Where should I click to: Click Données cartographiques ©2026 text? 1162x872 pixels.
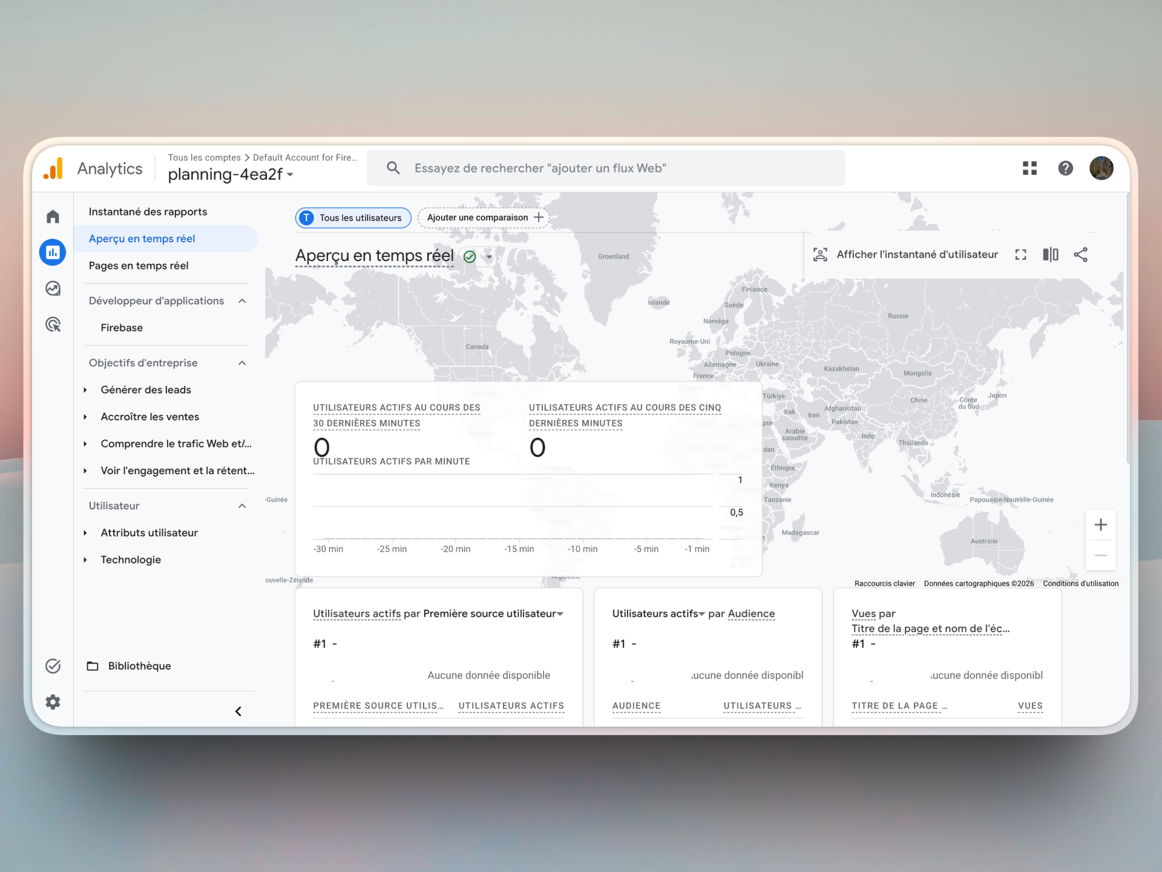click(979, 584)
